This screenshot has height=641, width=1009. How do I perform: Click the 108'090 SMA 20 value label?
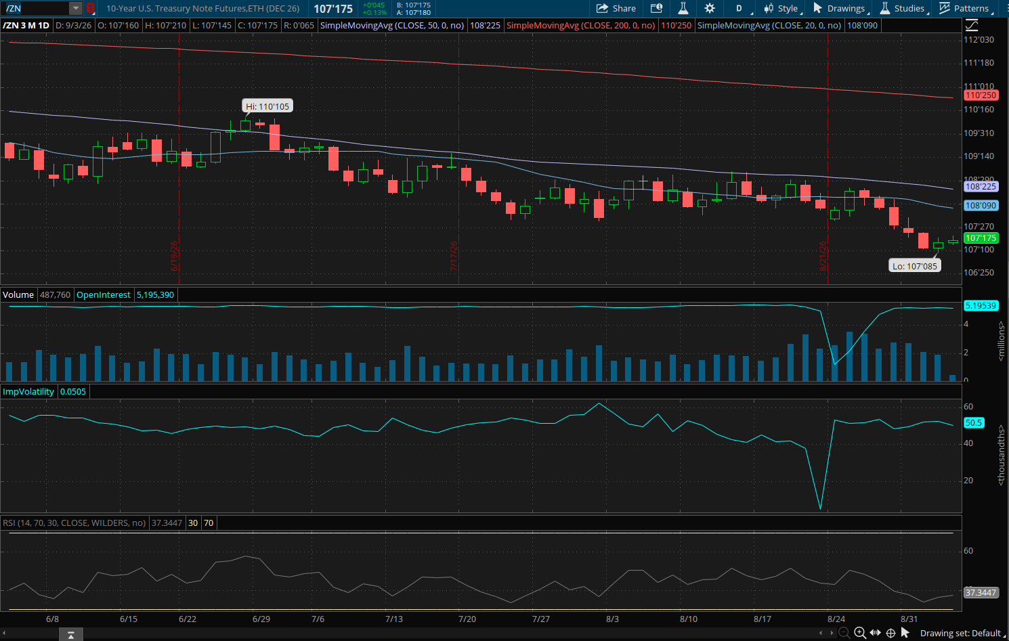862,25
